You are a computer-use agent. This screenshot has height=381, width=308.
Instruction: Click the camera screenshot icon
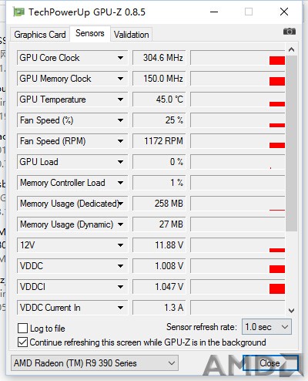pos(290,32)
